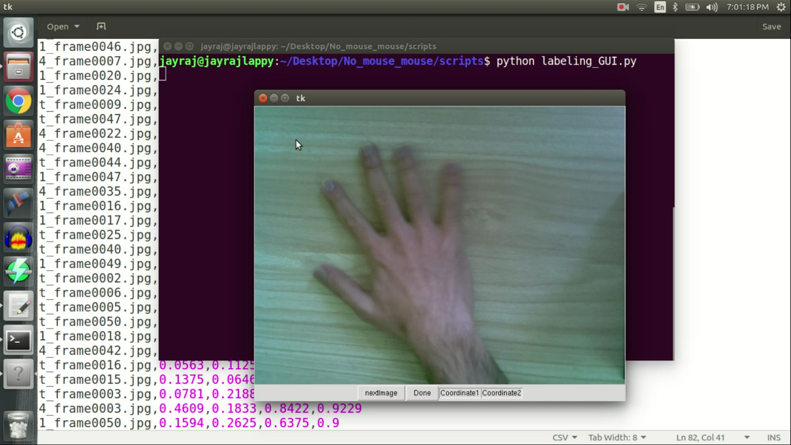Close the tk image window
The width and height of the screenshot is (791, 445).
[x=263, y=98]
